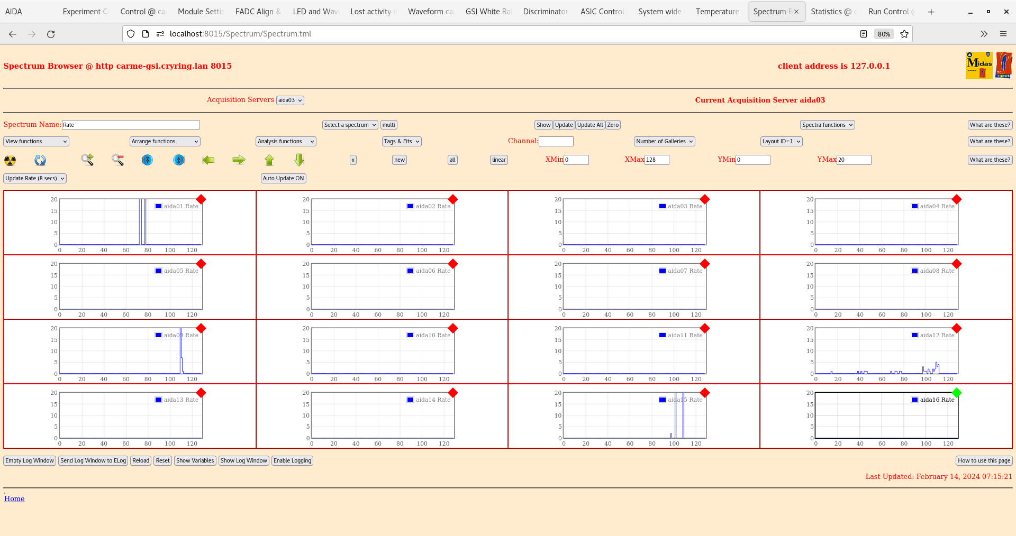Zoom out using the magnifier-minus icon
Image resolution: width=1016 pixels, height=536 pixels.
(x=117, y=160)
